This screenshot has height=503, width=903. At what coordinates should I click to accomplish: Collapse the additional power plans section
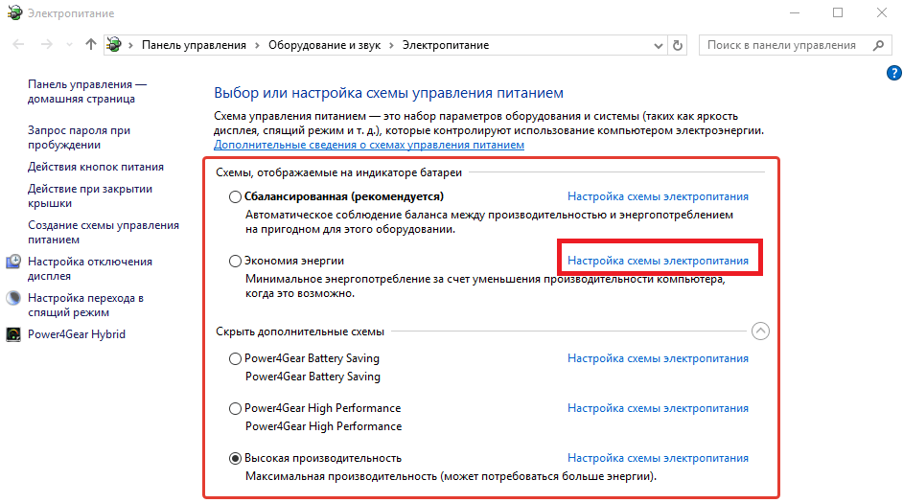[x=760, y=332]
